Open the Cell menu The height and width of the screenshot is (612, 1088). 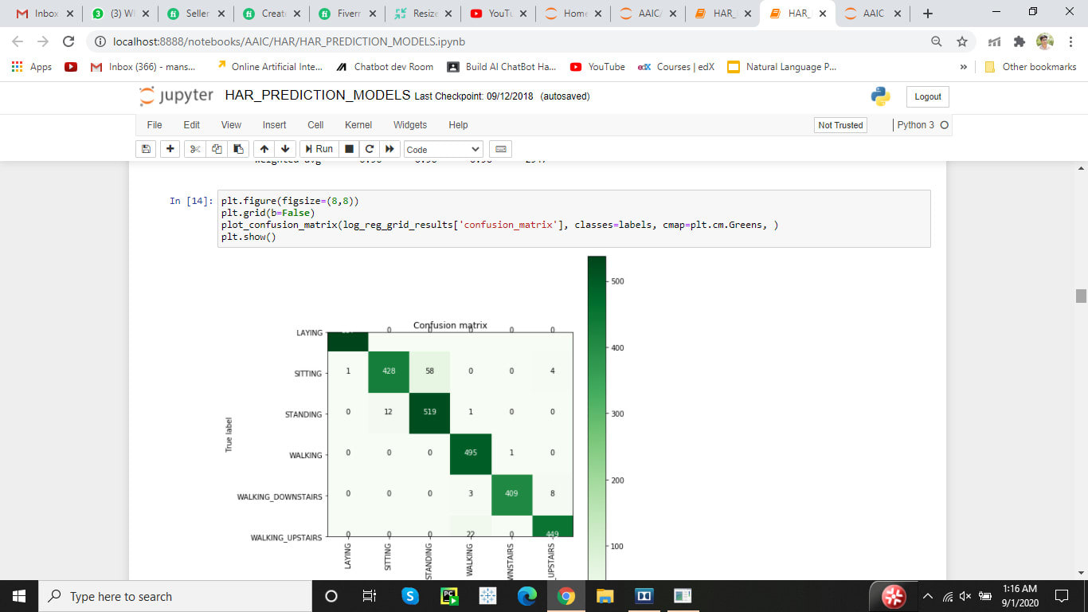pyautogui.click(x=315, y=125)
